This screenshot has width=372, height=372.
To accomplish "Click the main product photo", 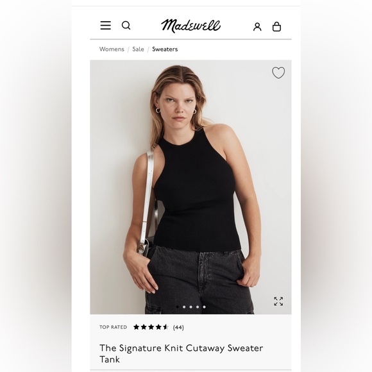I will 190,187.
